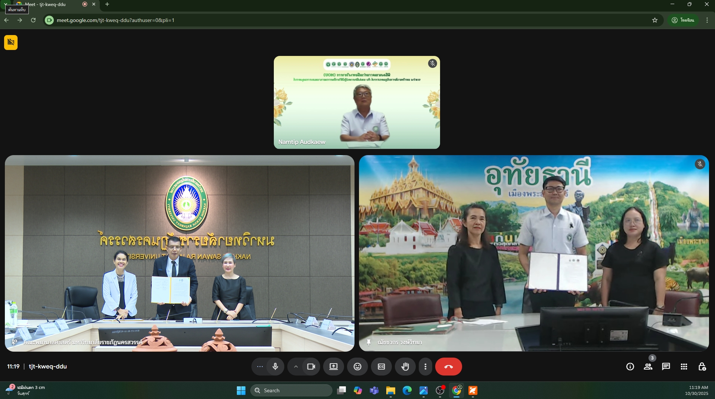Click the yellow icon at top left
Image resolution: width=715 pixels, height=399 pixels.
point(11,42)
